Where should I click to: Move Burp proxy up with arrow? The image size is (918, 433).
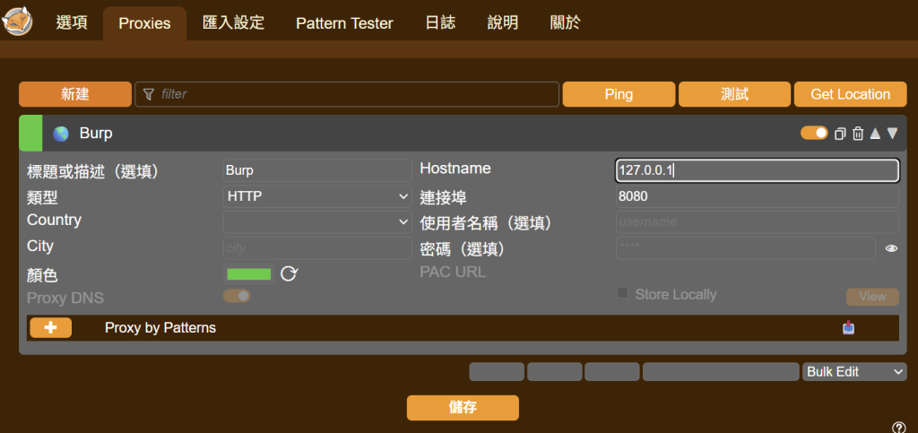(x=875, y=134)
